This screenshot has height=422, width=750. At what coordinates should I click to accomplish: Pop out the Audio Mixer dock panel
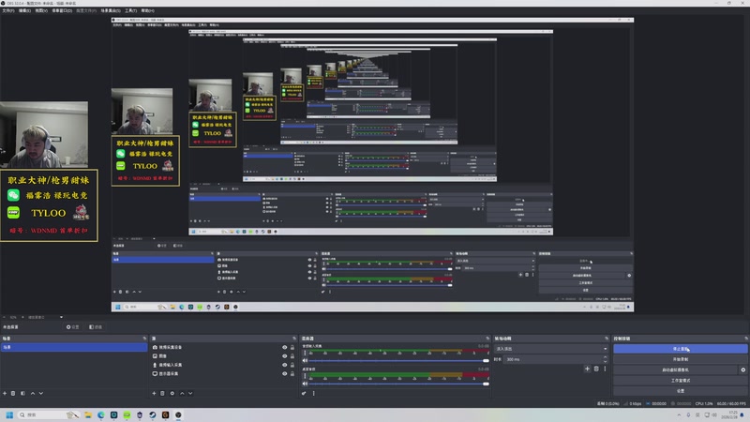tap(487, 339)
